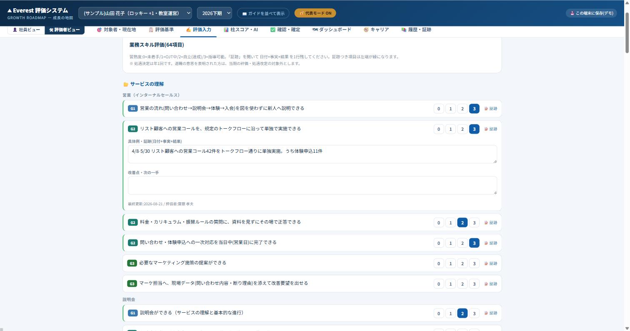
Task: Switch to 社員ビュー
Action: pos(26,30)
